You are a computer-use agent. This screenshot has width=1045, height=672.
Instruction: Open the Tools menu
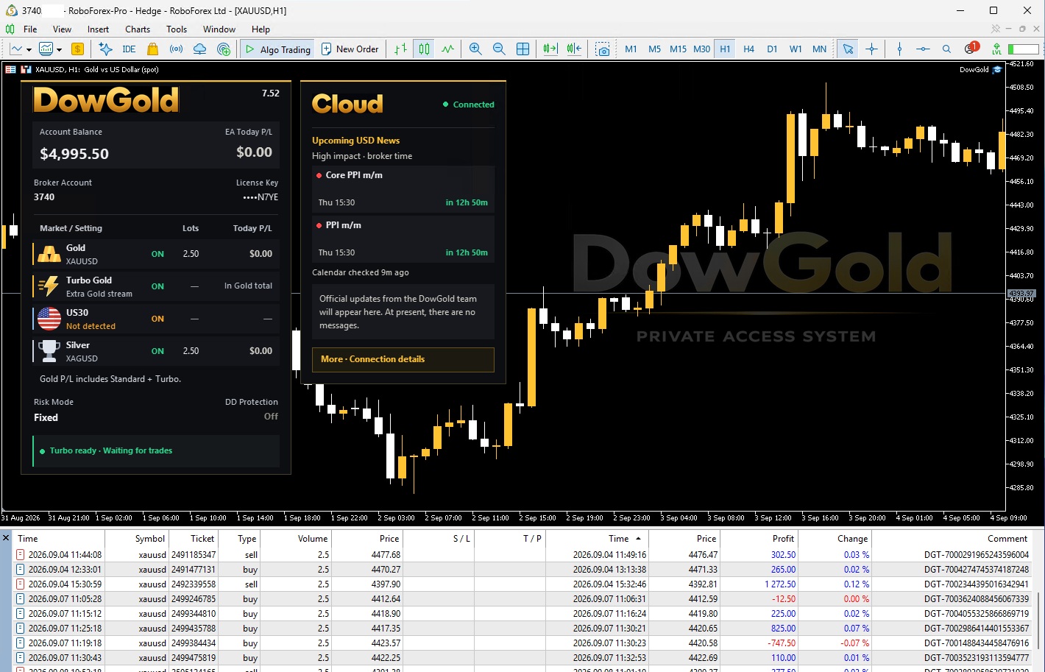pyautogui.click(x=177, y=29)
